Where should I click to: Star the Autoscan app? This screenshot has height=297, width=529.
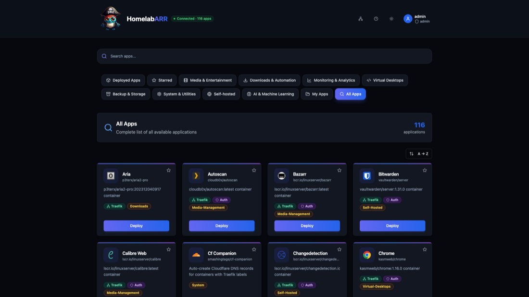[x=254, y=170]
